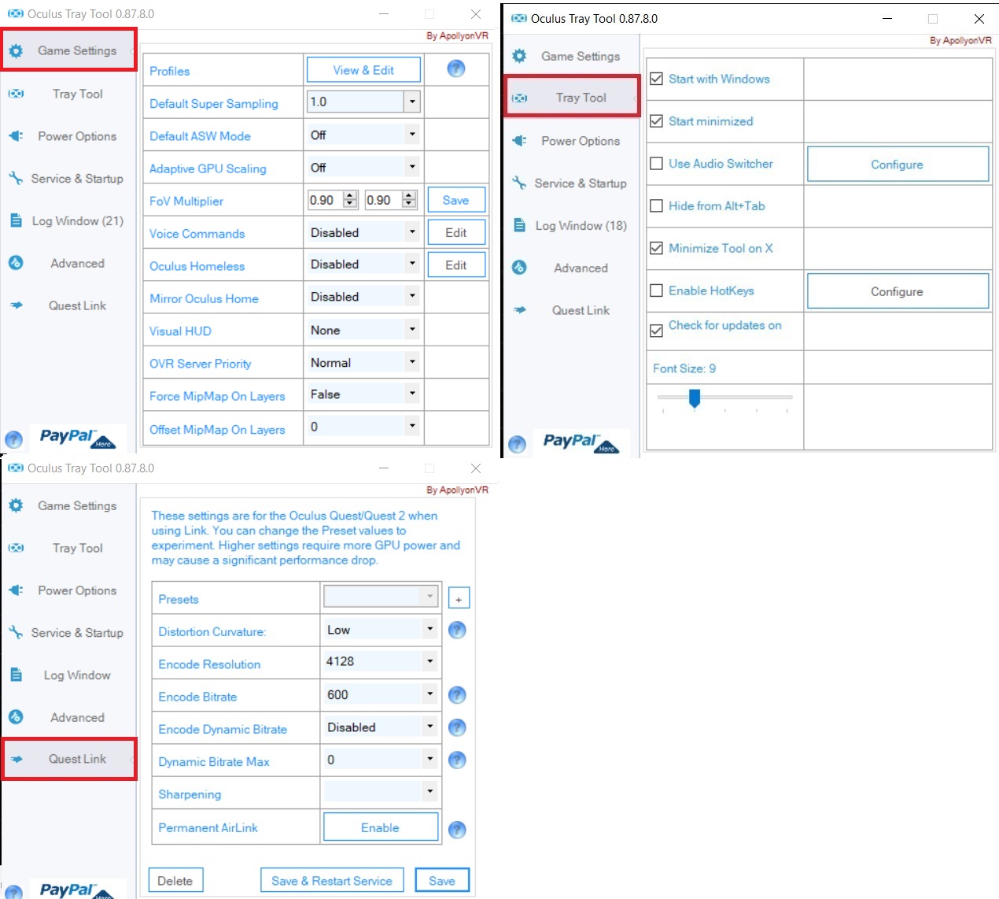Toggle the Check for updates checkbox
The image size is (999, 899).
(x=657, y=331)
